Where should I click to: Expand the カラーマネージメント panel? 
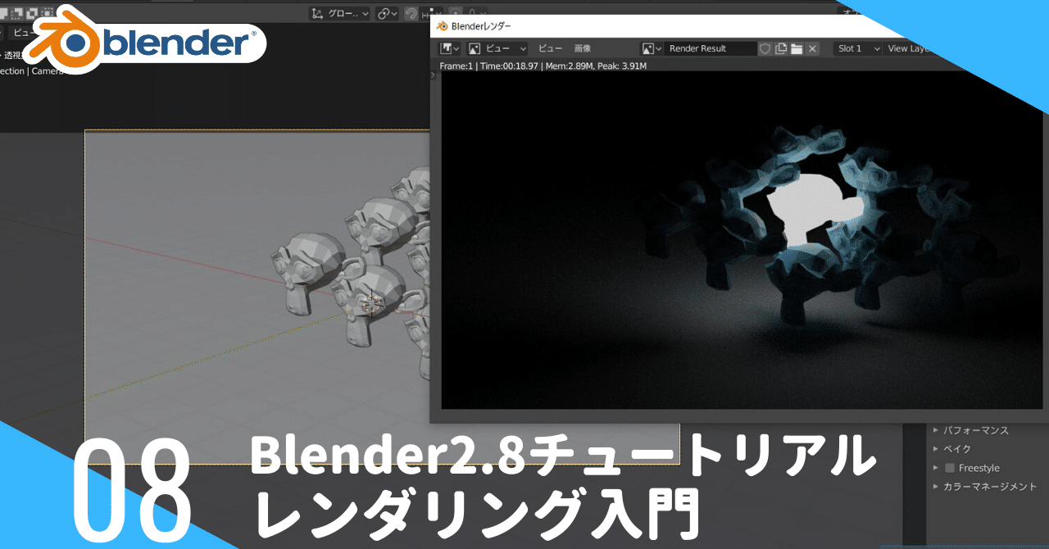tap(984, 487)
